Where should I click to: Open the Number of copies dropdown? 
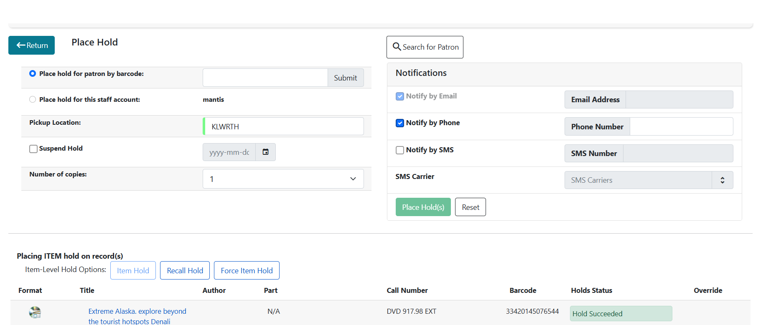click(283, 179)
